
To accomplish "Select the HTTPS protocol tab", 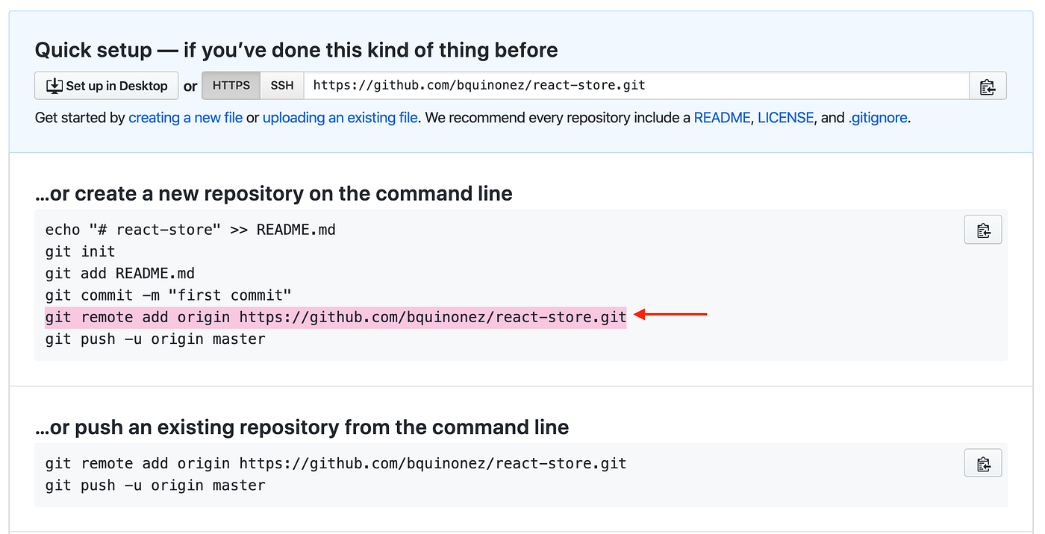I will (231, 85).
